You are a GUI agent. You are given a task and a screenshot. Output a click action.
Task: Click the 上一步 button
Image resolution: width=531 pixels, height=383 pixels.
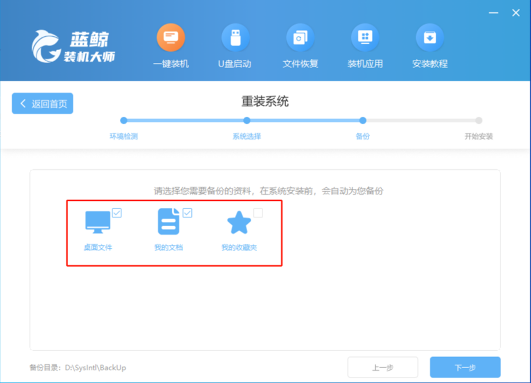coord(382,367)
